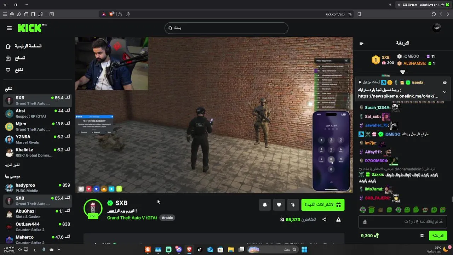Open OutLaw444 Counter-Strike 2 channel
This screenshot has width=453, height=255.
tap(38, 227)
